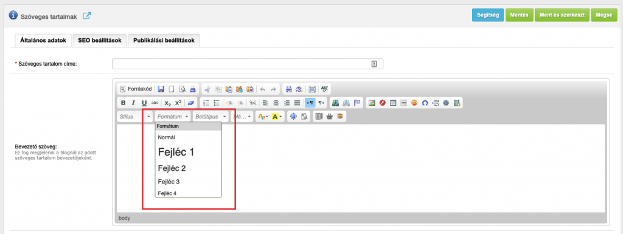Click the numbered list icon
Viewport: 623px width, 234px height.
click(206, 103)
